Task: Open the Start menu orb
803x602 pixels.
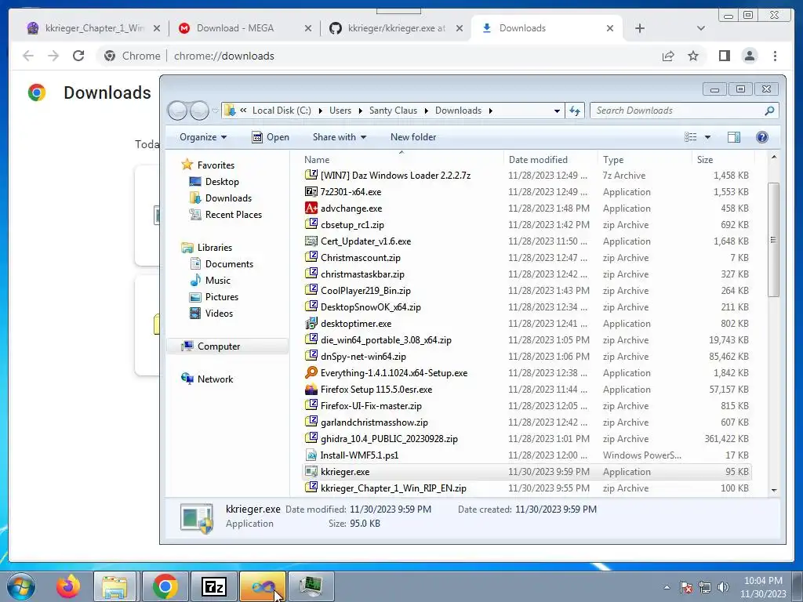Action: tap(21, 586)
